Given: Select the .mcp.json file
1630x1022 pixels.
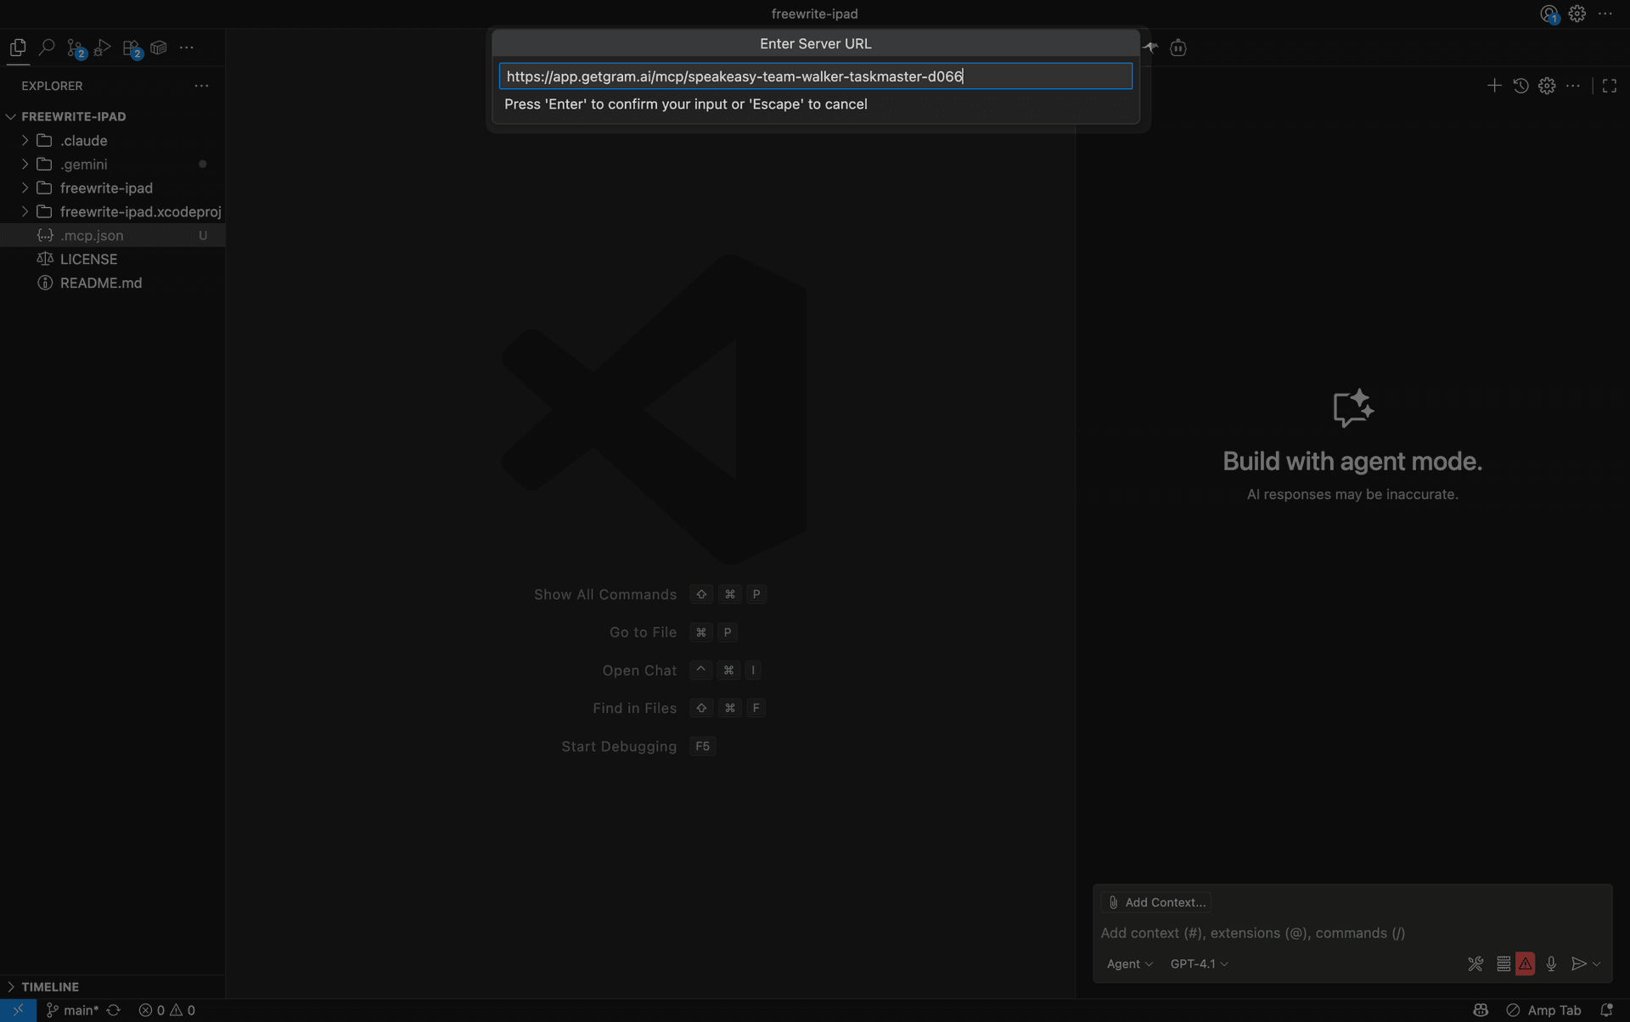Looking at the screenshot, I should coord(93,235).
